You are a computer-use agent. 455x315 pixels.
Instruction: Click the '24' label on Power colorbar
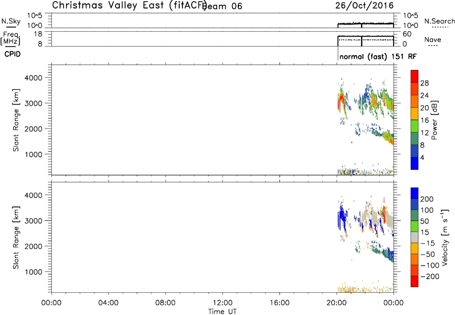(x=424, y=96)
